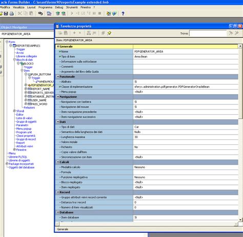Image resolution: width=243 pixels, height=237 pixels.
Task: Collapse the Funzionale property group
Action: (x=58, y=77)
